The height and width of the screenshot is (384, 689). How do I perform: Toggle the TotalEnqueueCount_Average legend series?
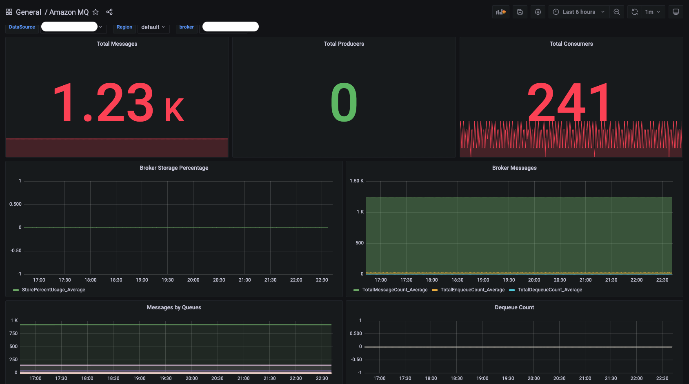472,290
